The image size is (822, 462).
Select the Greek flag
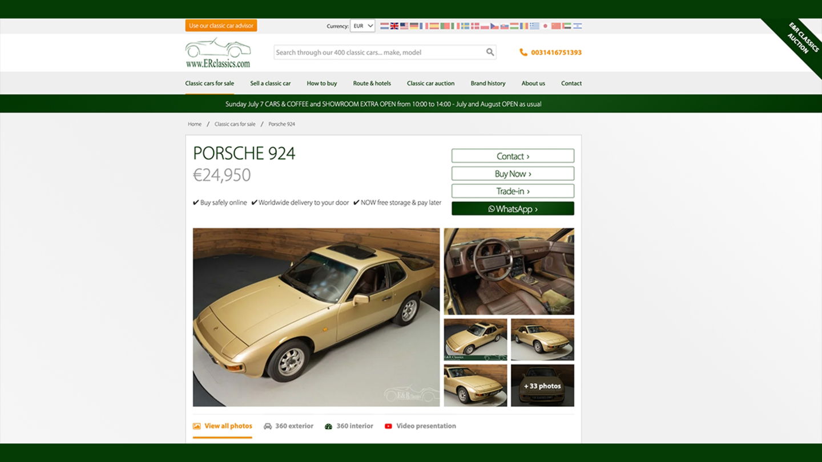tap(534, 26)
